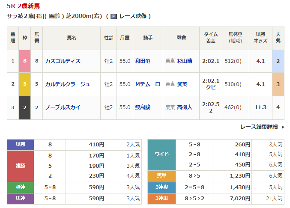This screenshot has height=208, width=290.
Task: Click the 3連単 payout label
Action: point(161,199)
